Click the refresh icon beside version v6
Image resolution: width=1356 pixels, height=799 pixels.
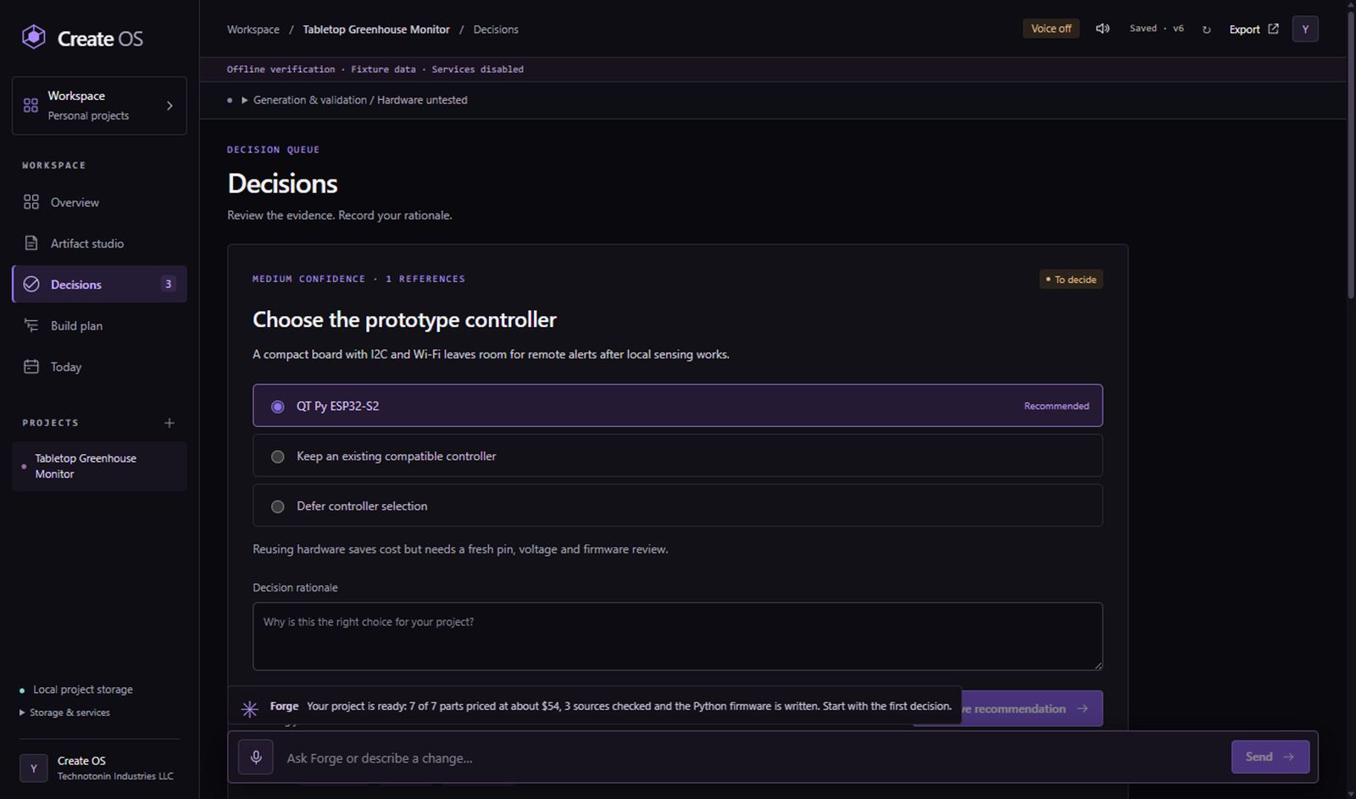[1206, 30]
